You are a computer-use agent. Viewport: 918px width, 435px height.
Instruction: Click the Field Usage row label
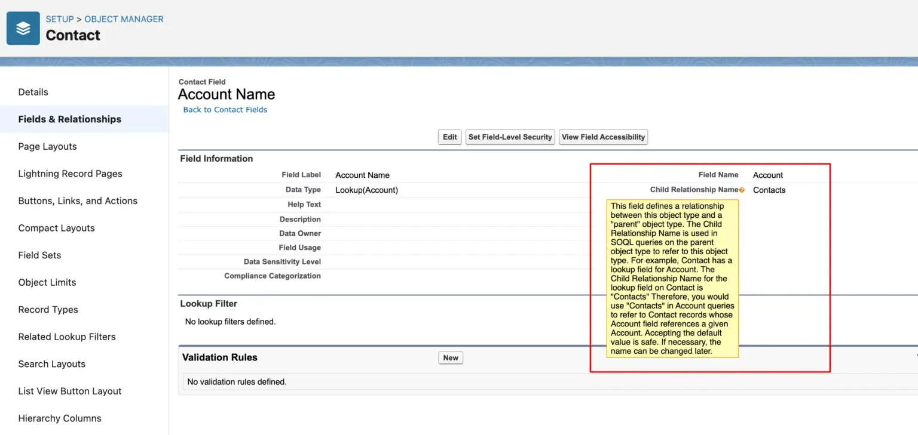tap(299, 248)
